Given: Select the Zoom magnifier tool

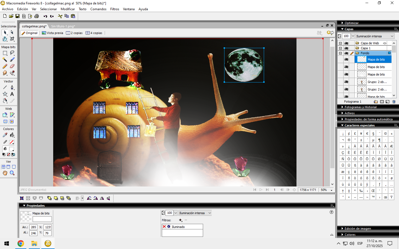Looking at the screenshot, I should (12, 173).
